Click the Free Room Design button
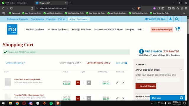The height and width of the screenshot is (106, 189). [162, 29]
